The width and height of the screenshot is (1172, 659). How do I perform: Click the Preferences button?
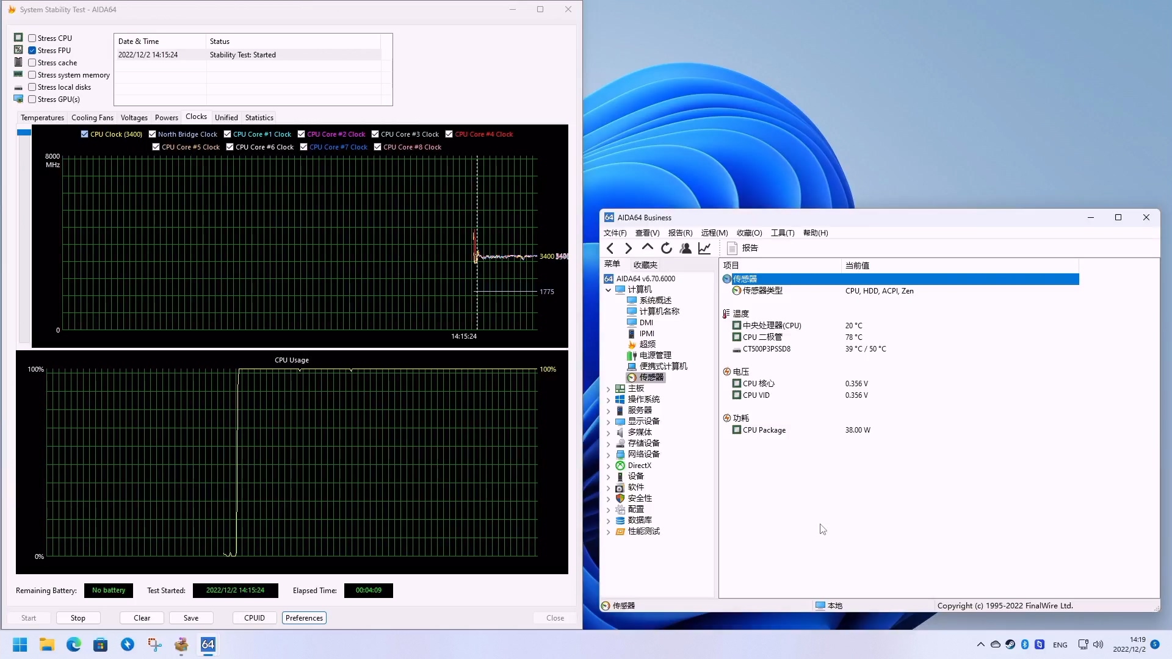coord(304,618)
